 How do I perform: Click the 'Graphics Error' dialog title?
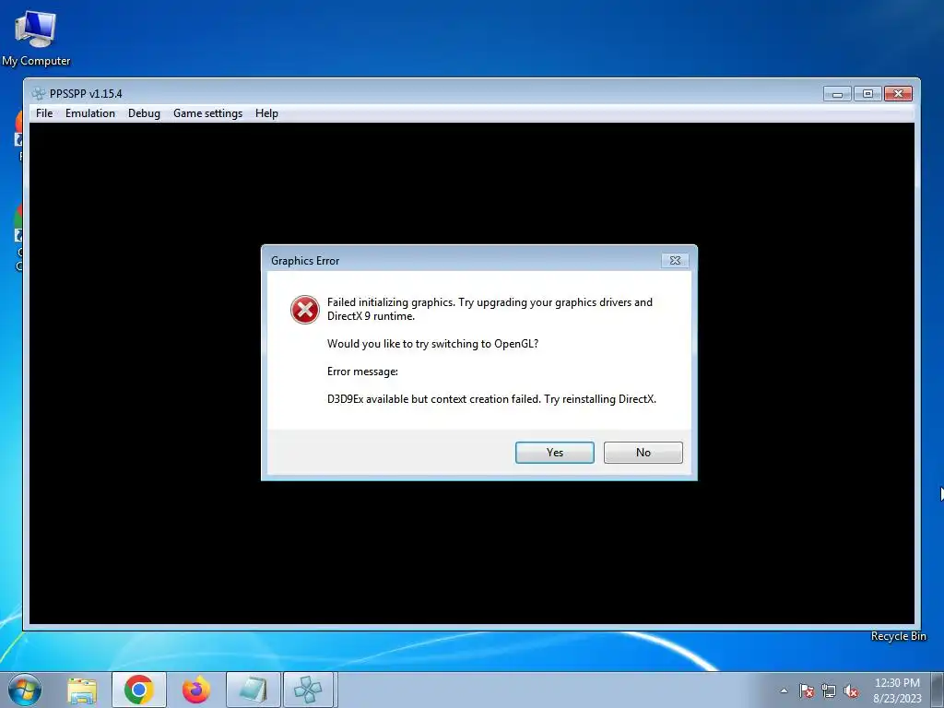tap(305, 261)
